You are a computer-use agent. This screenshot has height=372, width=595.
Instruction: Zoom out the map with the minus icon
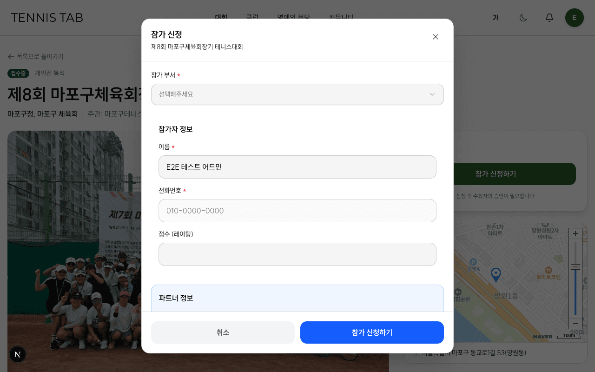point(575,323)
